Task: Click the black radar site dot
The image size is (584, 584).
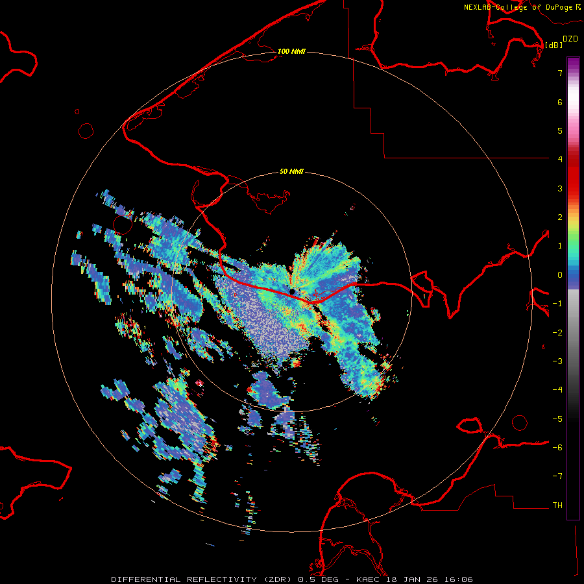Action: click(x=292, y=291)
